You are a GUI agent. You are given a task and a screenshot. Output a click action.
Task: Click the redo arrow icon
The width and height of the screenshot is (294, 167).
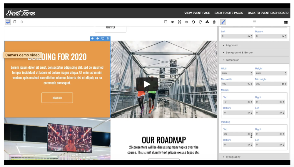pyautogui.click(x=200, y=22)
